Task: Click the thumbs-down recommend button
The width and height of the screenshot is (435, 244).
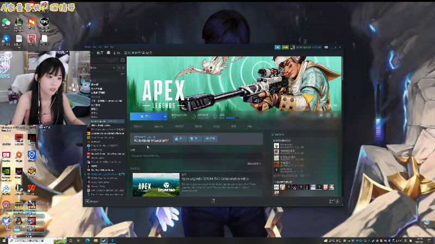Action: [x=195, y=138]
